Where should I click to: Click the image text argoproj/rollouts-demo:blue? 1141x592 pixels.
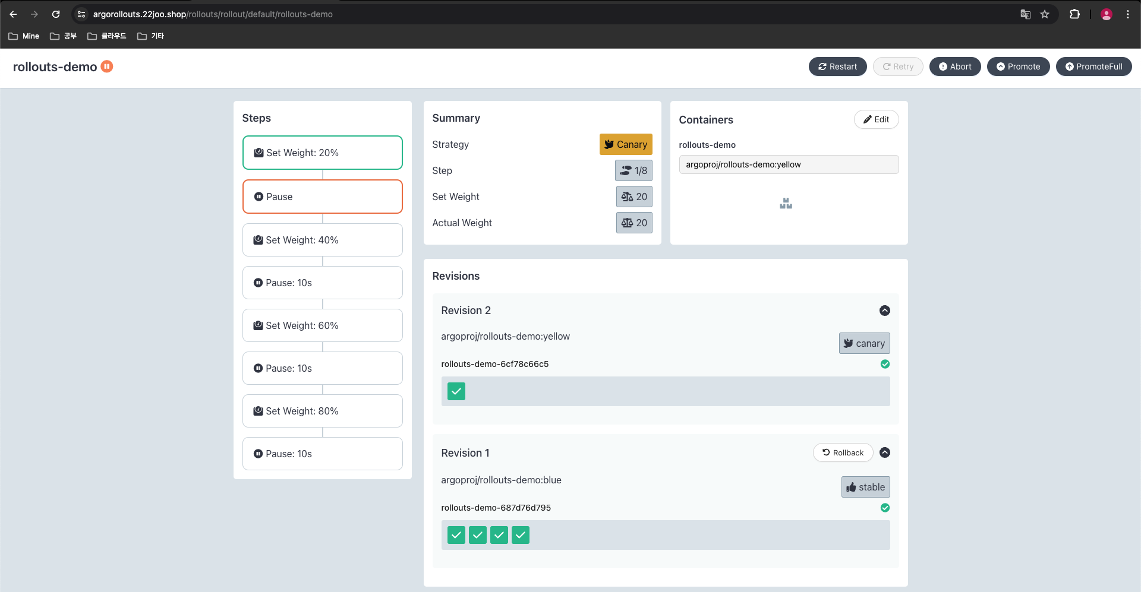coord(501,480)
